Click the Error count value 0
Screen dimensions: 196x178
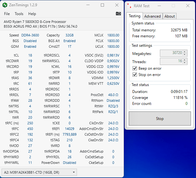click(186, 104)
